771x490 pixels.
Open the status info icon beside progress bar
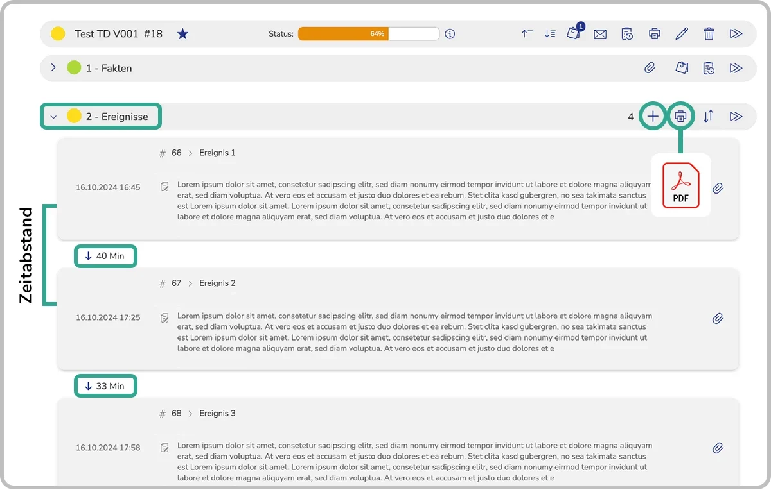[450, 34]
